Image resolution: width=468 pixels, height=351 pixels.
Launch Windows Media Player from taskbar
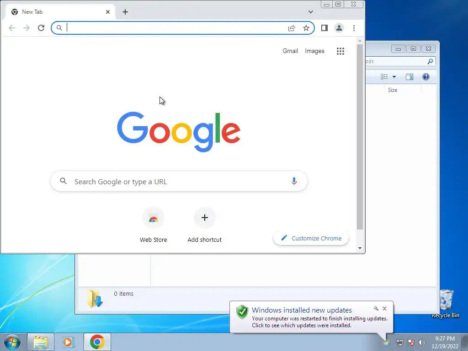[69, 342]
